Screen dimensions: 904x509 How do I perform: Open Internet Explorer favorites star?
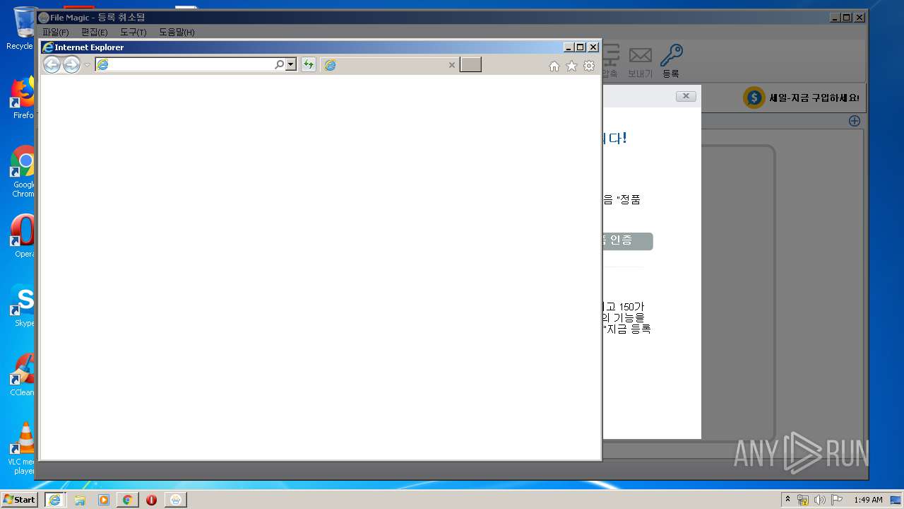[571, 66]
